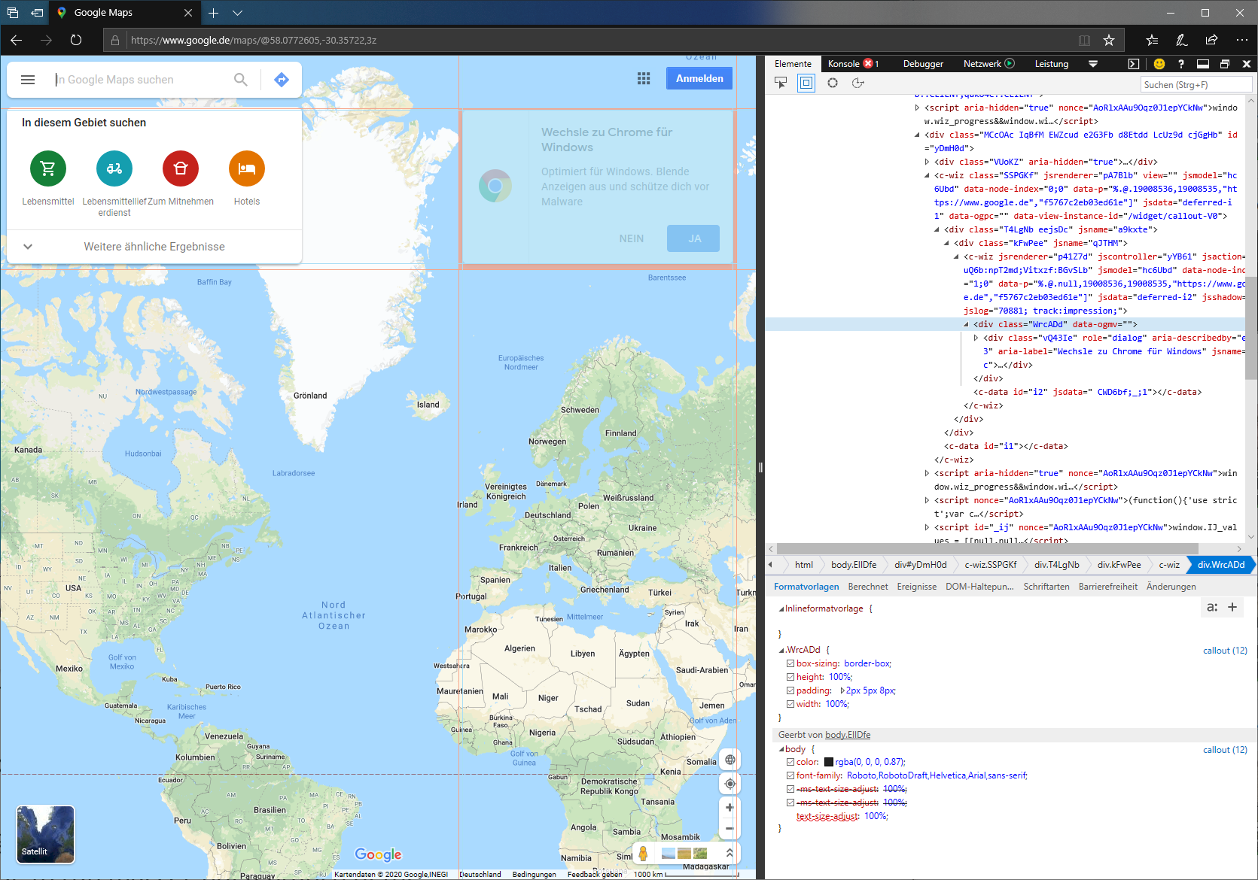Viewport: 1258px width, 880px height.
Task: Select the Hotels bed icon
Action: 247,168
